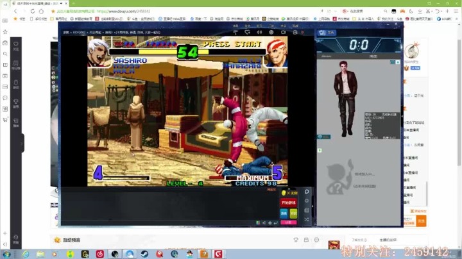This screenshot has width=462, height=259.
Task: Open the trophy item in douyu sidebar
Action: click(x=16, y=103)
